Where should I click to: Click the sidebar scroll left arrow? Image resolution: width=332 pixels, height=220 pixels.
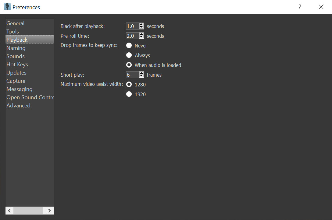9,211
